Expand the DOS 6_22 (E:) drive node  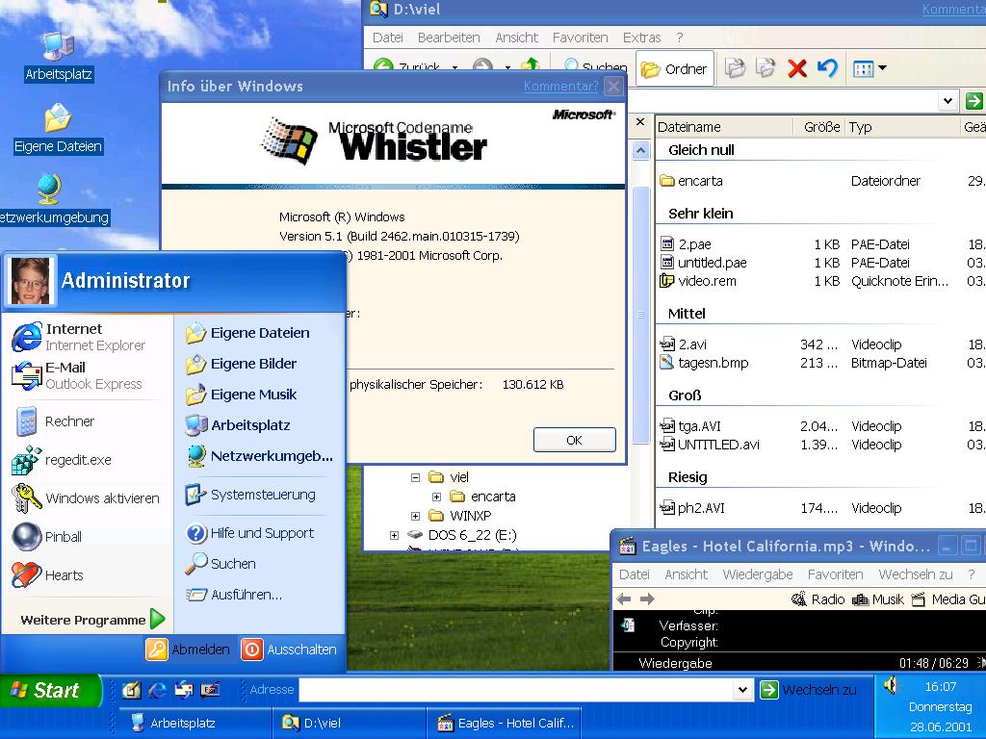tap(394, 536)
